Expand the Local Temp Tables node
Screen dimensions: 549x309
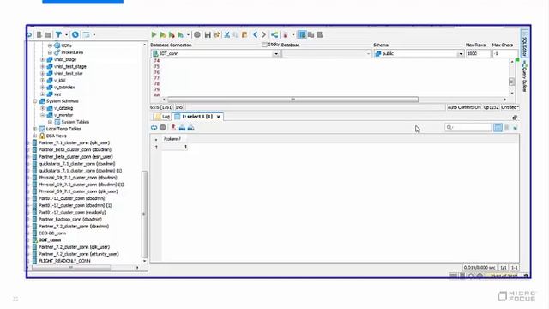(35, 129)
